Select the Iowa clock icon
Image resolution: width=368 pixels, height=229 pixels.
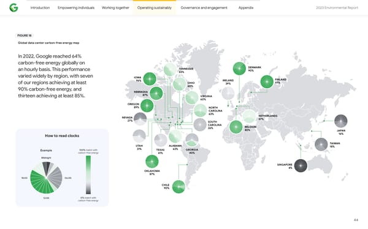pyautogui.click(x=150, y=79)
